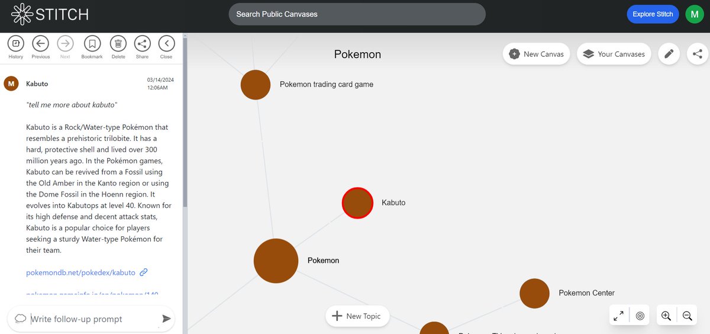Select the red-outlined Kabuto node

(x=357, y=203)
